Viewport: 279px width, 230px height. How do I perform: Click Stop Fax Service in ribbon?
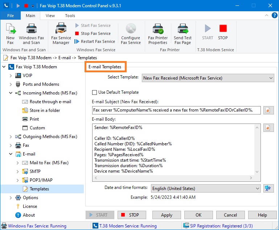coord(93,33)
